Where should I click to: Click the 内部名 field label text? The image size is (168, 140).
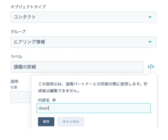(x=44, y=100)
